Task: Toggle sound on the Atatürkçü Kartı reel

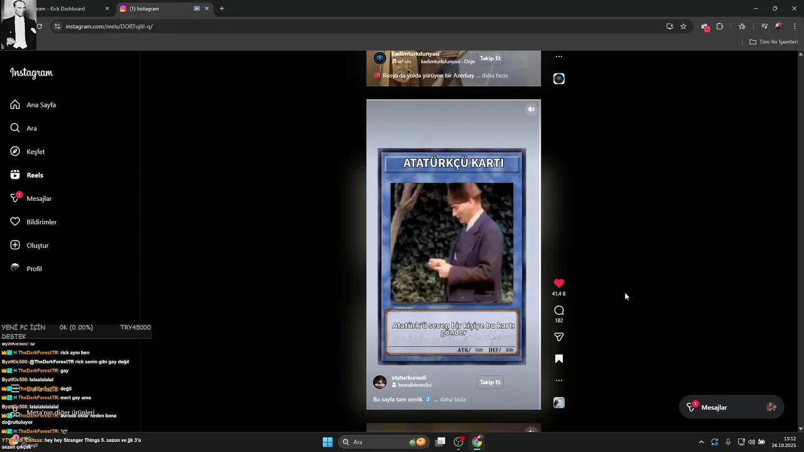Action: [531, 109]
